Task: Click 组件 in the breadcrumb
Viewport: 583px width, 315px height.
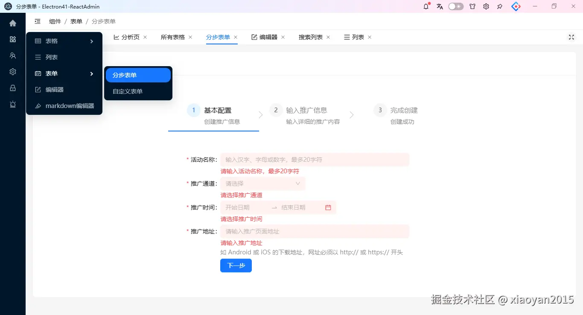Action: pyautogui.click(x=55, y=21)
